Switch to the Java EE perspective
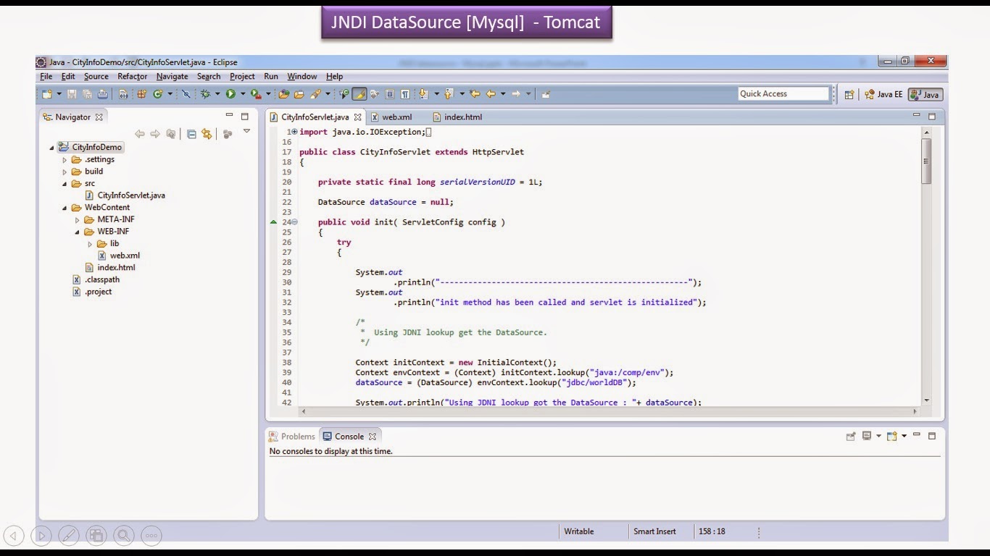The width and height of the screenshot is (990, 556). click(x=883, y=94)
